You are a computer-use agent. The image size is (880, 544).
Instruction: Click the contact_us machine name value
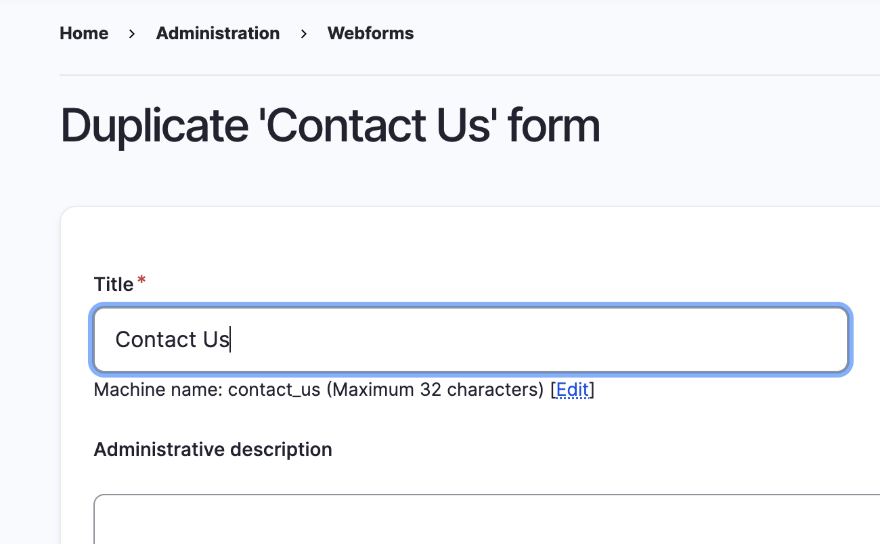(274, 390)
